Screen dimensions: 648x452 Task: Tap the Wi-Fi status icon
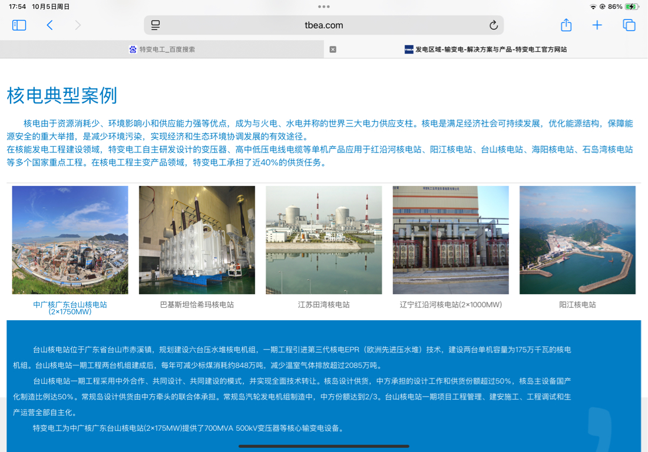593,6
